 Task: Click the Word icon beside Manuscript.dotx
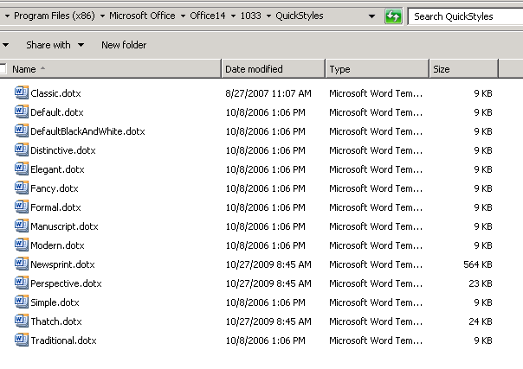point(22,226)
